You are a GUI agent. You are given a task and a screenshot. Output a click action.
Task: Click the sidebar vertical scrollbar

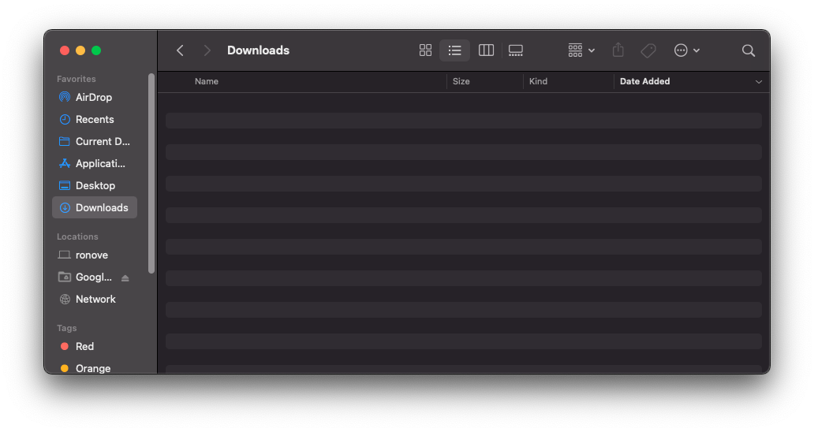tap(151, 173)
